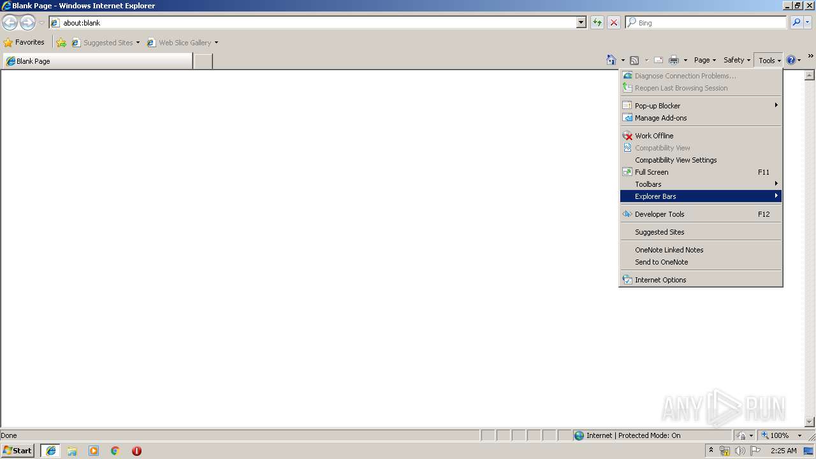Viewport: 816px width, 459px height.
Task: Open Developer Tools menu entry
Action: (x=701, y=214)
